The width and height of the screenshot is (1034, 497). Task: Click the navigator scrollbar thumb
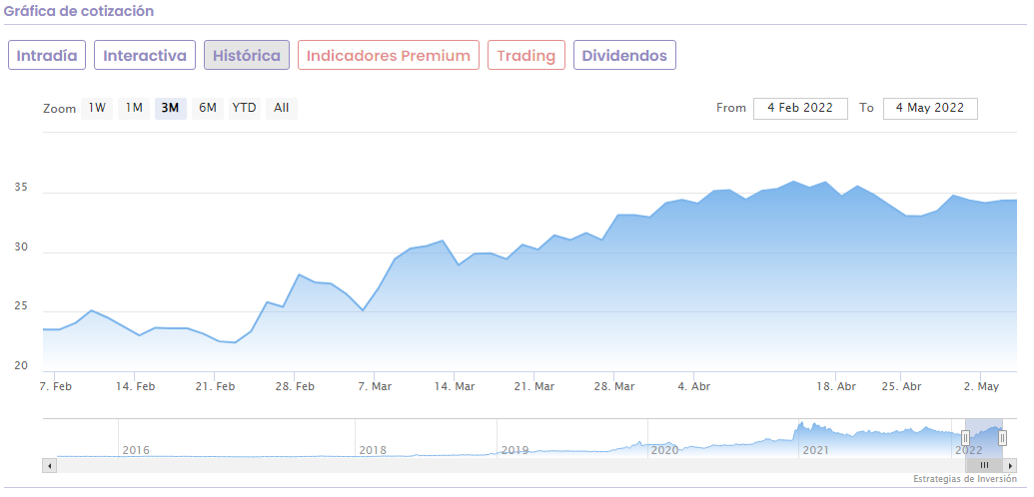pyautogui.click(x=984, y=465)
